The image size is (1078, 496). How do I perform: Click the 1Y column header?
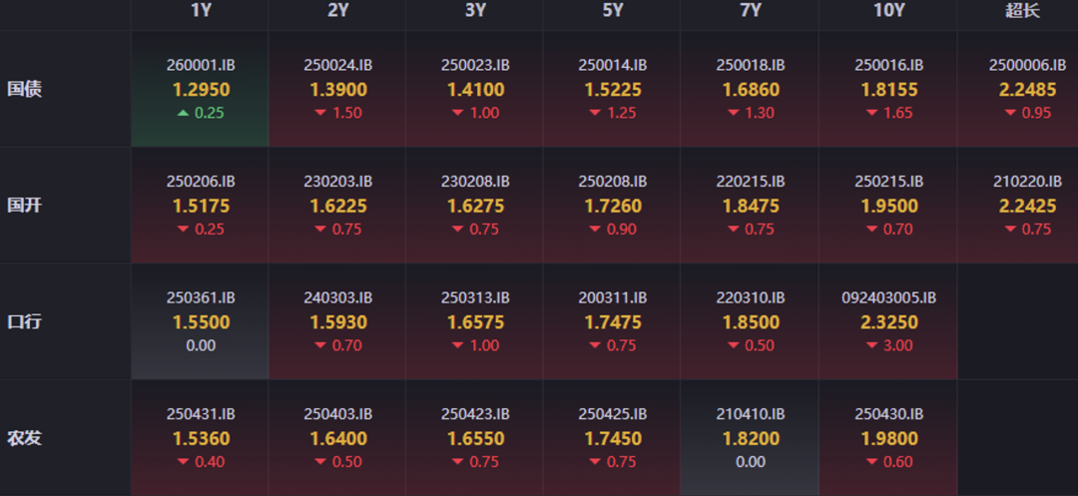pos(200,11)
